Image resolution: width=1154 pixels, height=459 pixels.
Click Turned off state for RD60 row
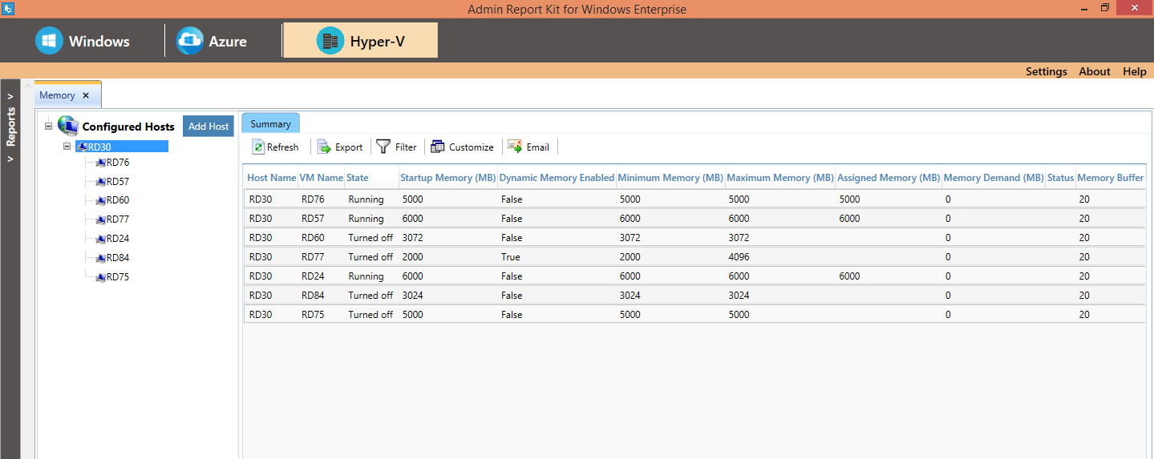tap(370, 238)
